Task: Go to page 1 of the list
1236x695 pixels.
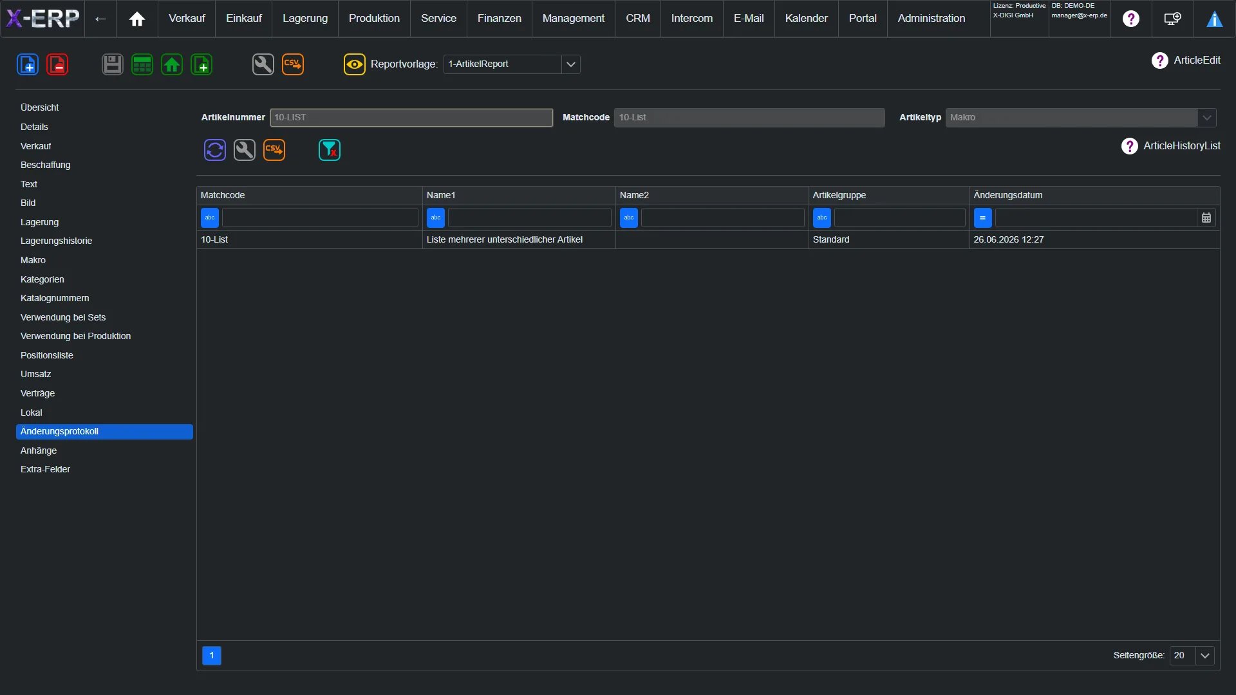Action: coord(212,656)
